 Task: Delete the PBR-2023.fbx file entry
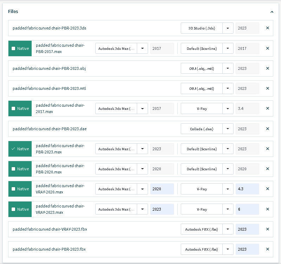pos(267,249)
